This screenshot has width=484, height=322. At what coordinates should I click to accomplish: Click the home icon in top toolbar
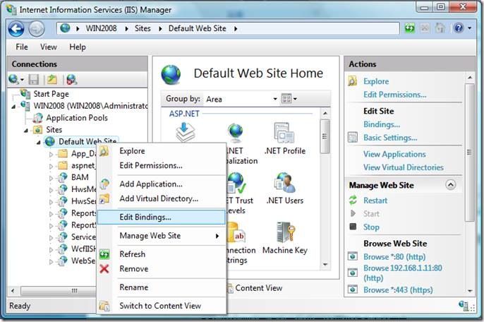point(440,28)
